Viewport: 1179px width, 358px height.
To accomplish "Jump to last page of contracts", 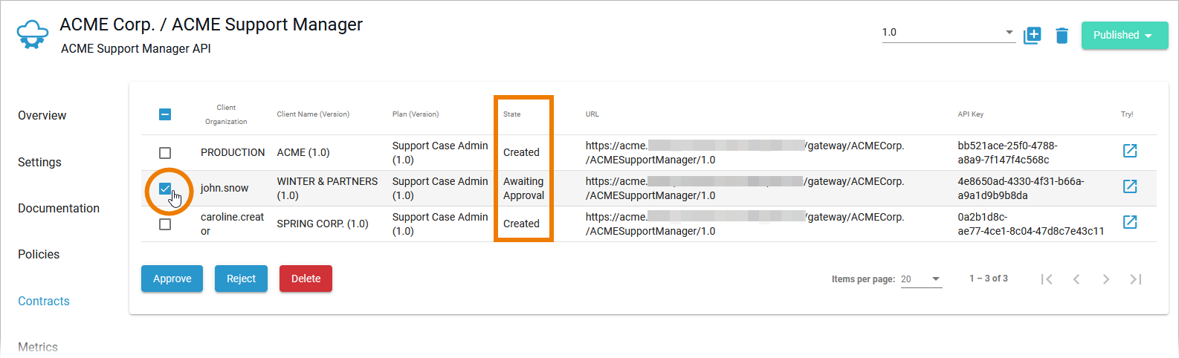I will [x=1135, y=279].
